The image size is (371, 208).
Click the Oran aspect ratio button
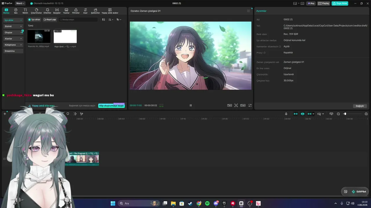(x=243, y=105)
